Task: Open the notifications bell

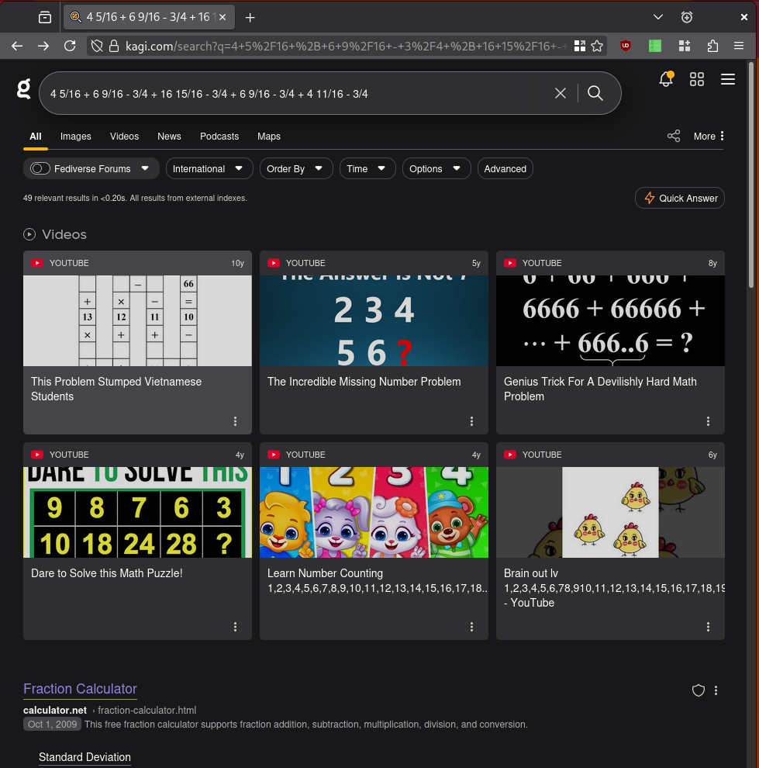Action: 666,79
